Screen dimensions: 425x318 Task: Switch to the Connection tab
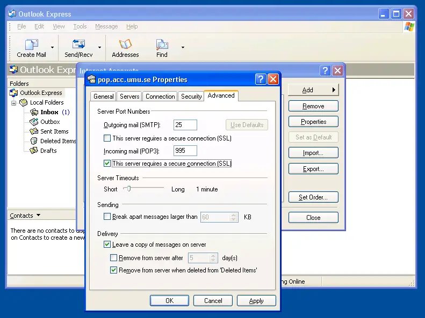160,97
